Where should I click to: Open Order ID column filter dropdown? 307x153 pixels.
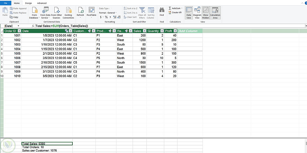[19, 31]
